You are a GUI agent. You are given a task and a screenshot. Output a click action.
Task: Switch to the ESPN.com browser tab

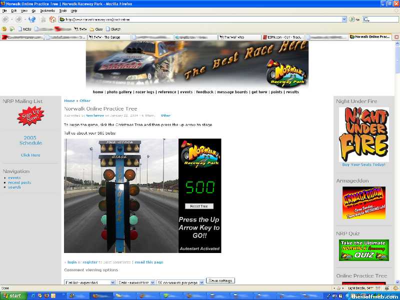click(x=283, y=37)
